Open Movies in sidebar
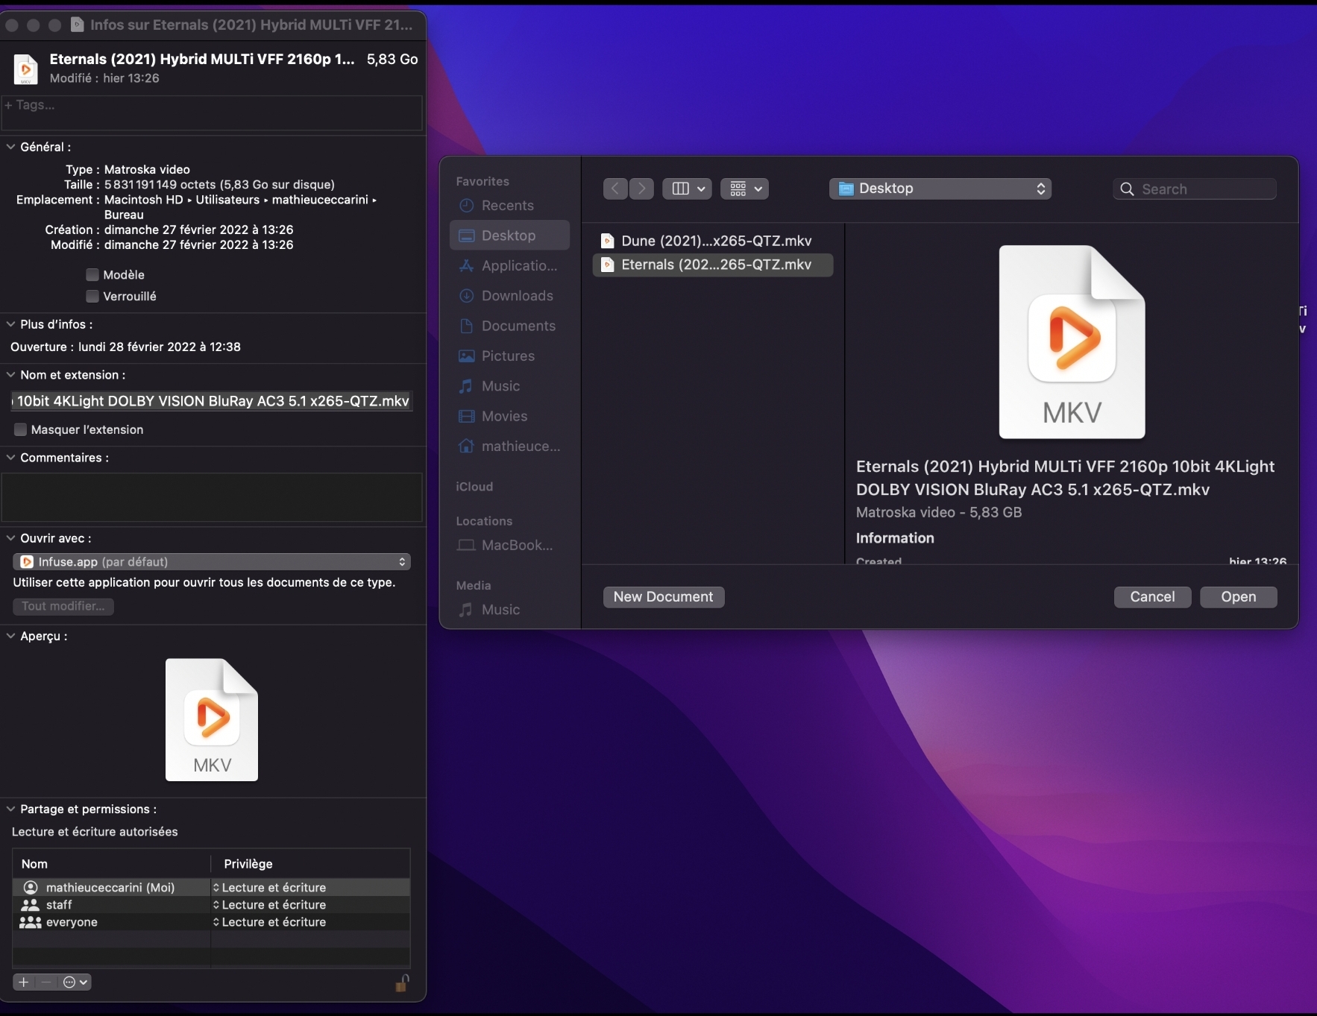Image resolution: width=1317 pixels, height=1016 pixels. click(509, 416)
